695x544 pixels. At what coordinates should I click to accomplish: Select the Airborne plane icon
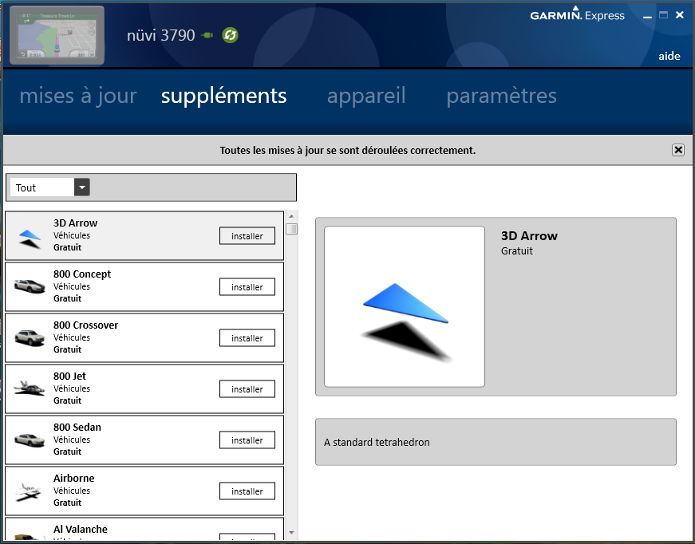(30, 491)
